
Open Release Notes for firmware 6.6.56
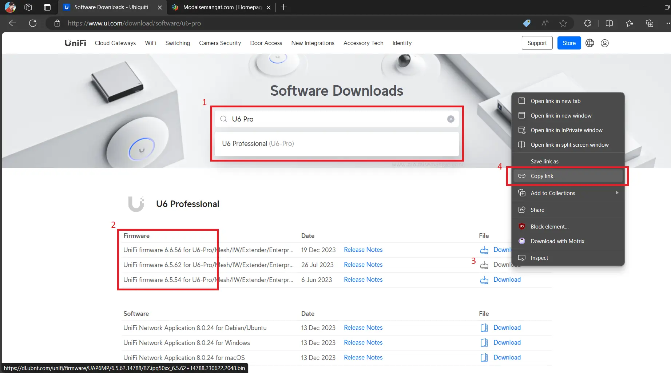click(363, 250)
